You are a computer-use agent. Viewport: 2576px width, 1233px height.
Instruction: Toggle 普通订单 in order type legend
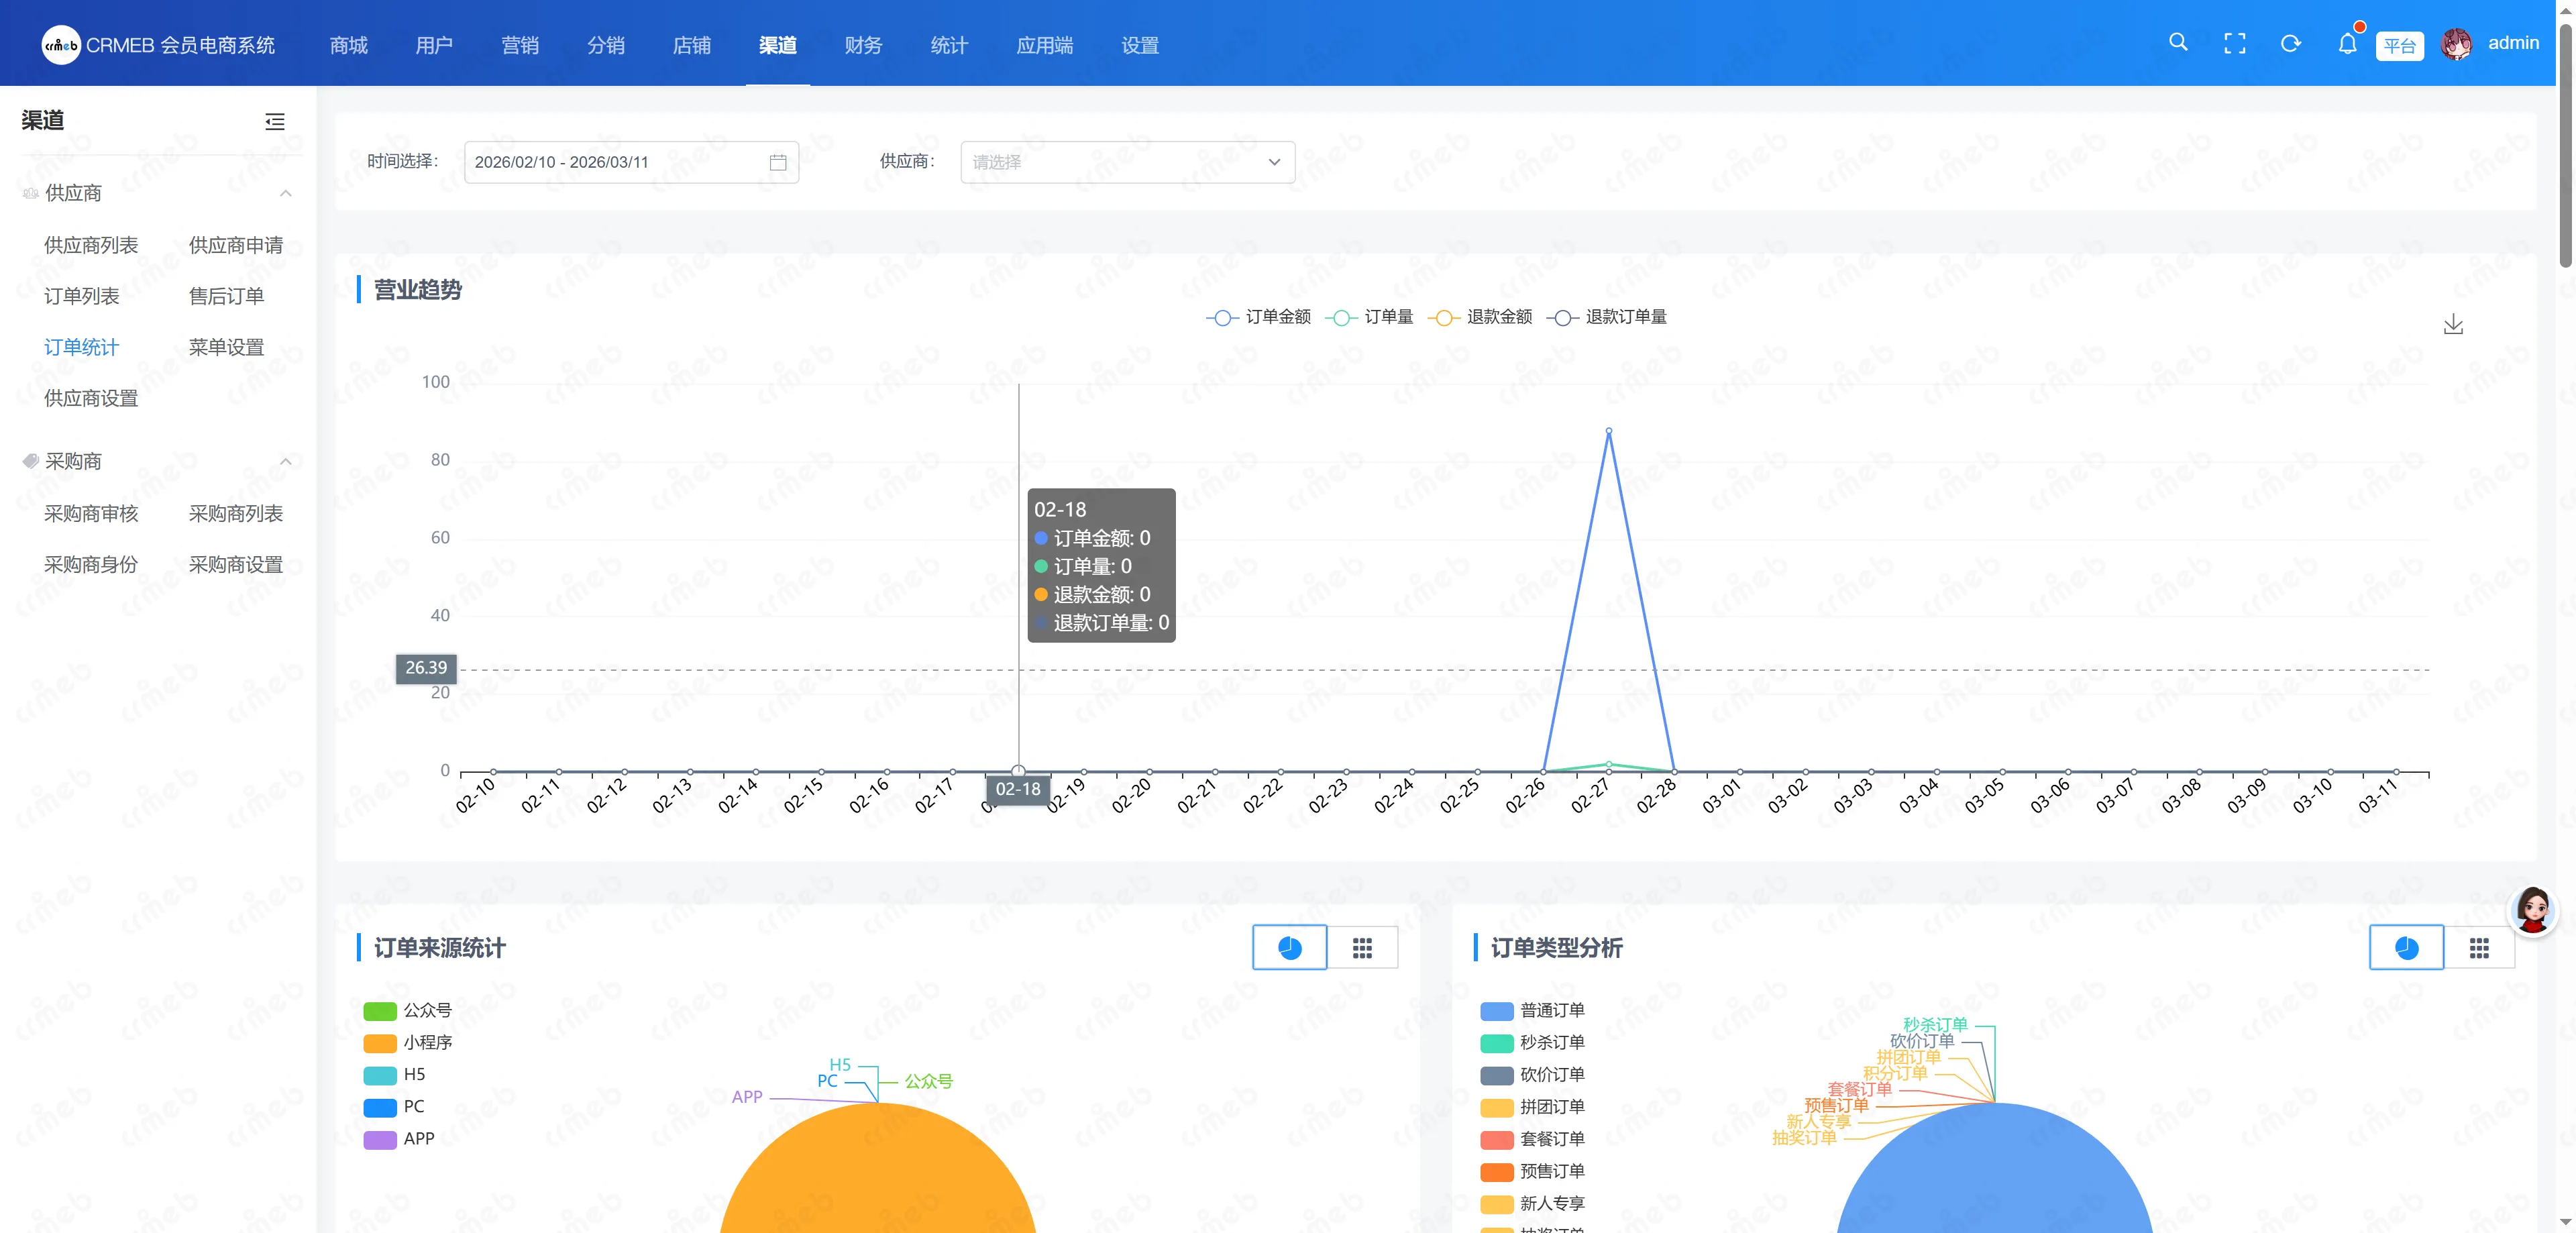click(1532, 1011)
